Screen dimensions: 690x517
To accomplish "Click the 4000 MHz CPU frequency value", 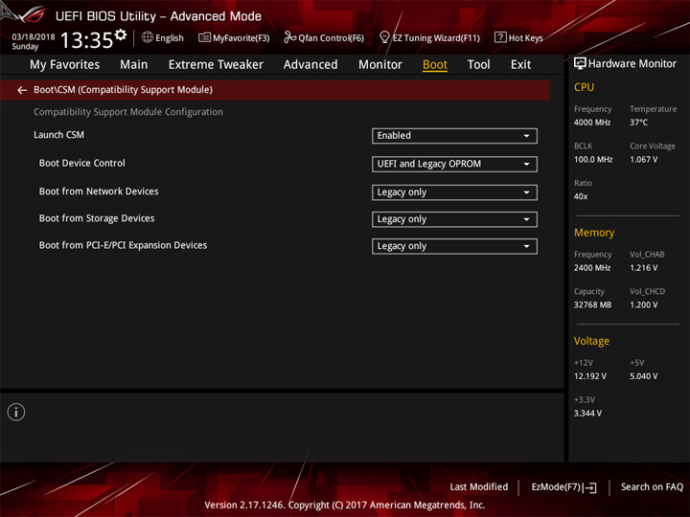I will click(x=592, y=123).
